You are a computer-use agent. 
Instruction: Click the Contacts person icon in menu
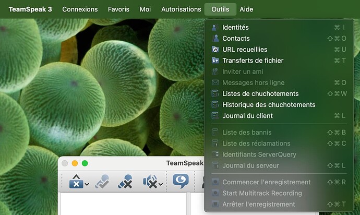tap(215, 38)
